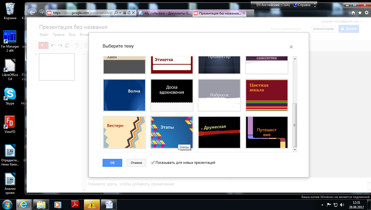The width and height of the screenshot is (371, 210).
Task: Open the taskbar file explorer folder
Action: (41, 204)
